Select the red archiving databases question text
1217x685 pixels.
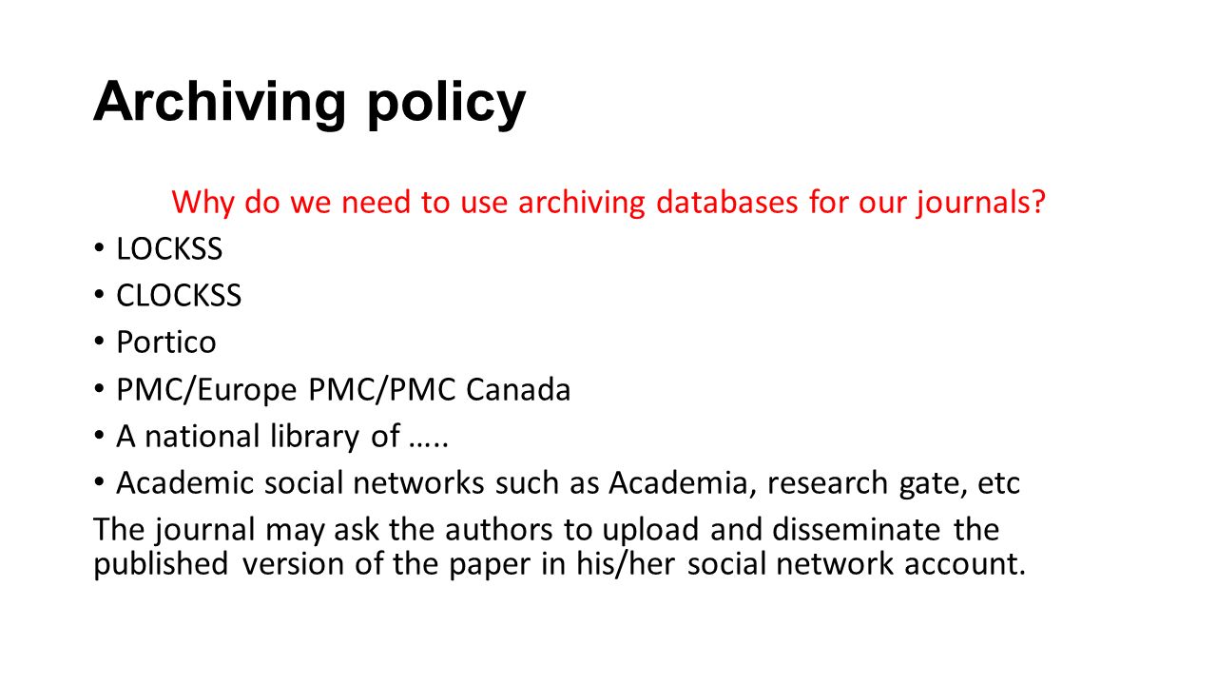point(608,203)
